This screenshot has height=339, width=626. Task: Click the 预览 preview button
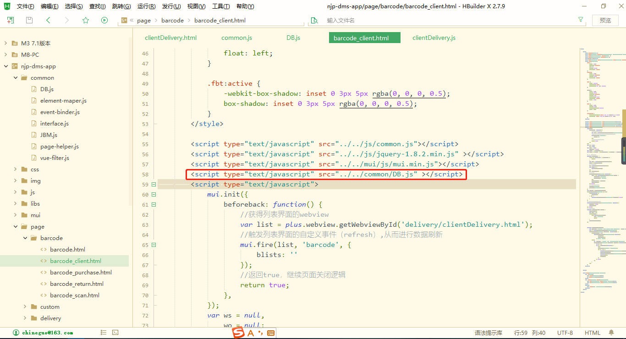click(x=605, y=20)
